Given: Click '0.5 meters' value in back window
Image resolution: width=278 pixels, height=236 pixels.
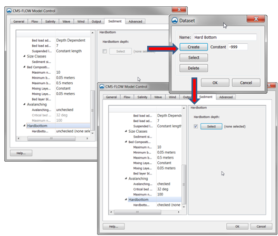Looking at the screenshot, I should (x=64, y=83).
